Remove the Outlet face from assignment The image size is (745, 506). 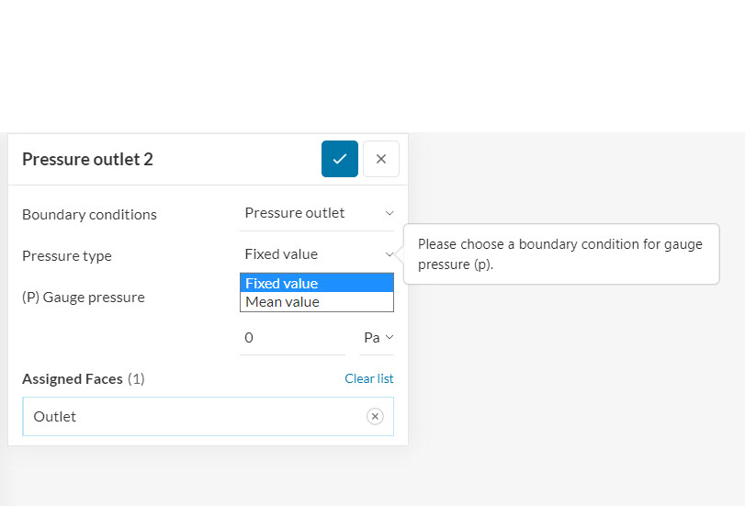(x=375, y=417)
